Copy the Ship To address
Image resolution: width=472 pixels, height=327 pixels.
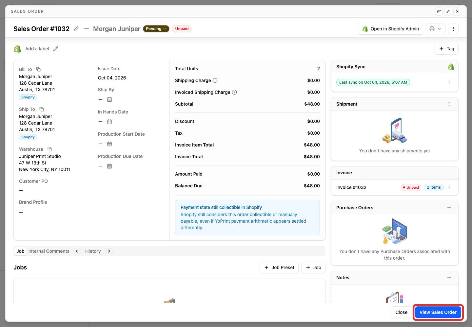(42, 109)
